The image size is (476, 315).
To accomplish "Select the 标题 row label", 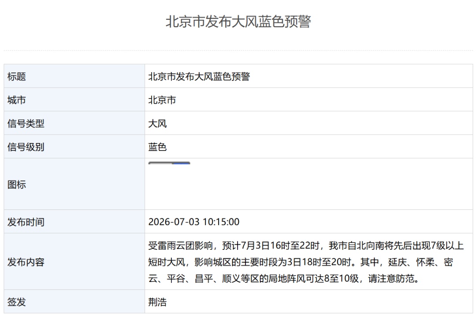I will pos(17,77).
